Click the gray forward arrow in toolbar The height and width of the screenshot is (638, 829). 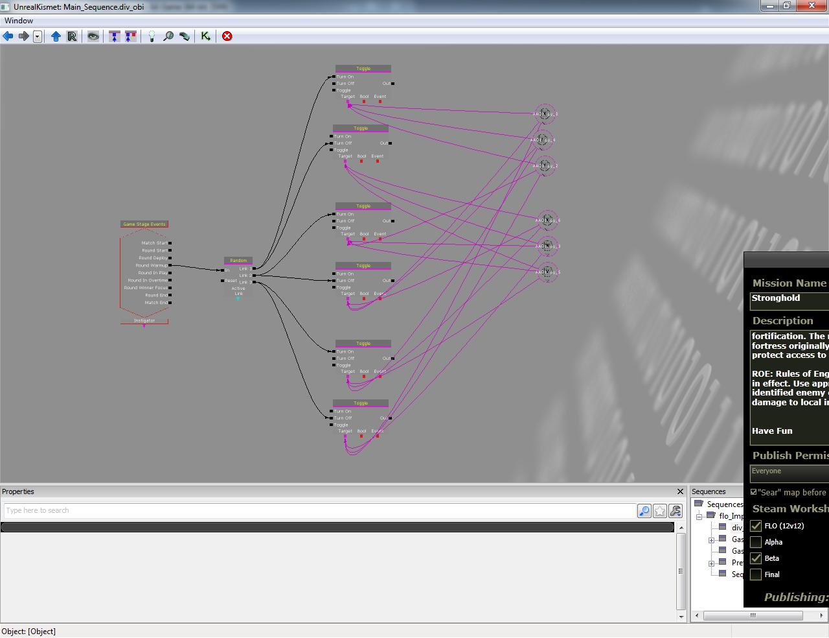[24, 36]
